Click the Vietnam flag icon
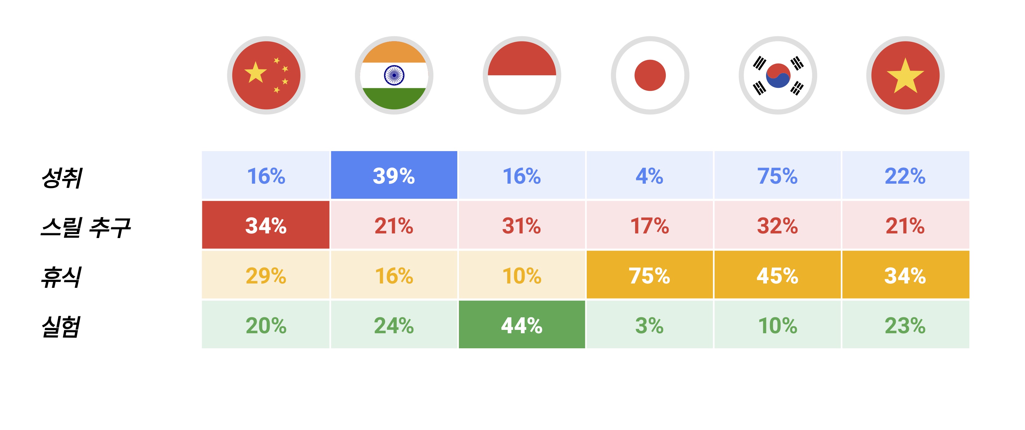This screenshot has height=430, width=1025. (x=905, y=76)
